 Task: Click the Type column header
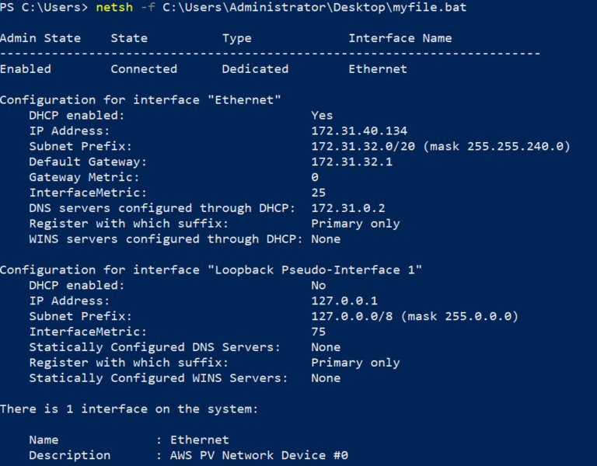click(x=237, y=38)
